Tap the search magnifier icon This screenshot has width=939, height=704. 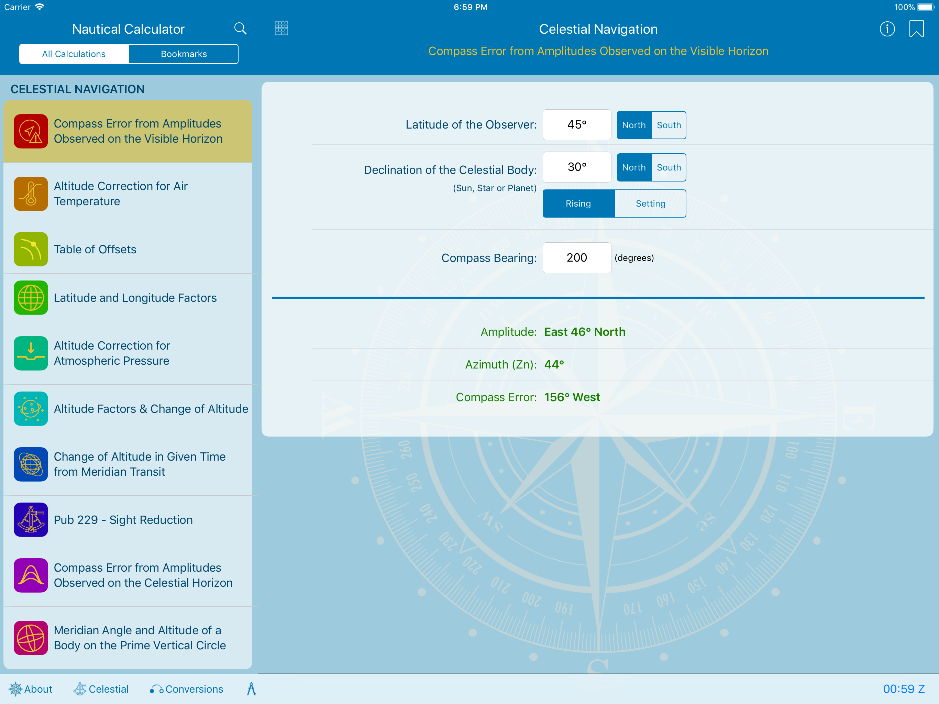tap(240, 29)
